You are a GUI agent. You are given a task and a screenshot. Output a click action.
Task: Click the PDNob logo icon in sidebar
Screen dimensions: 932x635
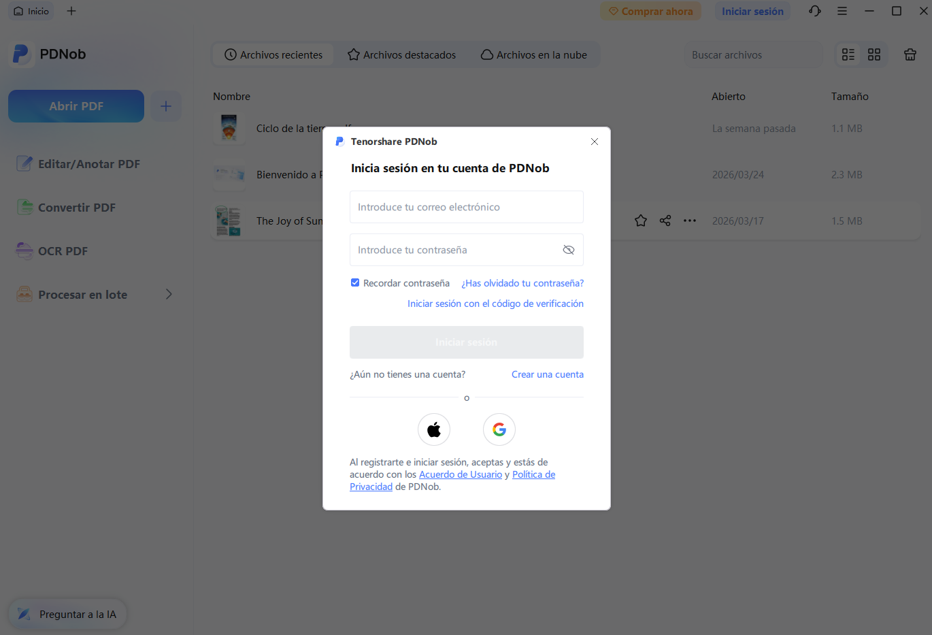(x=22, y=54)
